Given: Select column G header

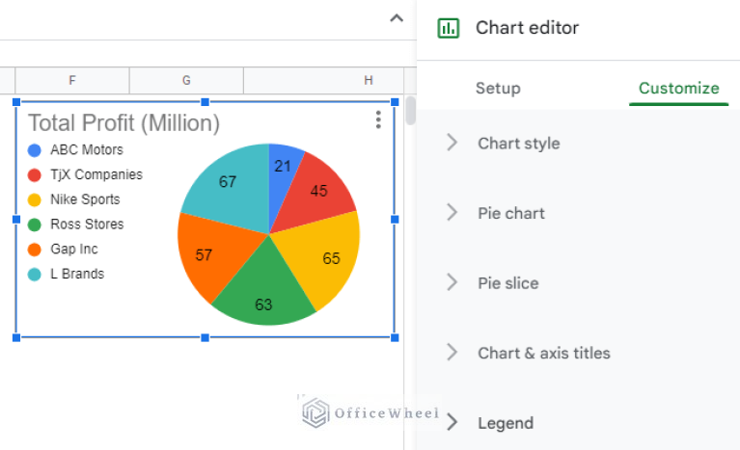Looking at the screenshot, I should (x=186, y=81).
